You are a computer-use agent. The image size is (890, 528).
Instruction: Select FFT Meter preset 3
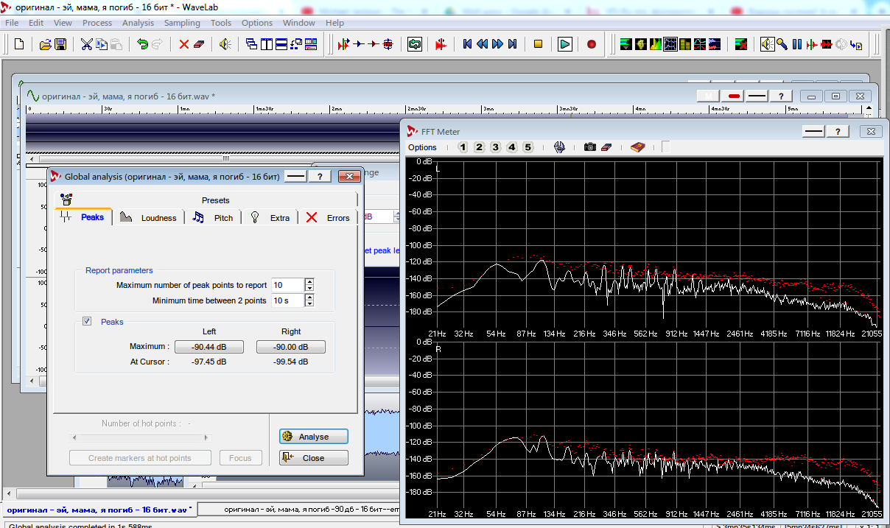click(x=495, y=147)
